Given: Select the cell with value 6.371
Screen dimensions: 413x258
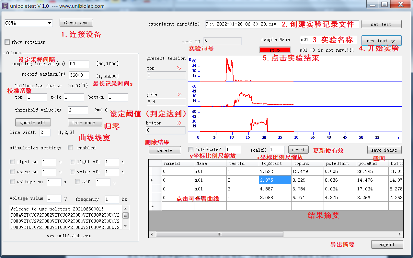Looking at the screenshot, I should (x=307, y=198).
